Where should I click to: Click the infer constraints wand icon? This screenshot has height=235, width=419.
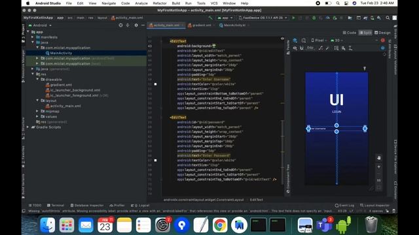tap(327, 48)
